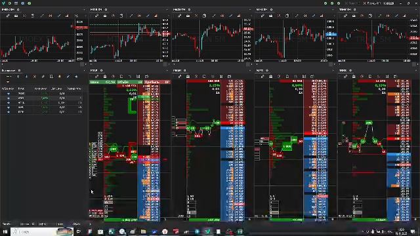Open panel menu arrow of MTLR order book header
The height and width of the screenshot is (236, 420).
pyautogui.click(x=167, y=71)
